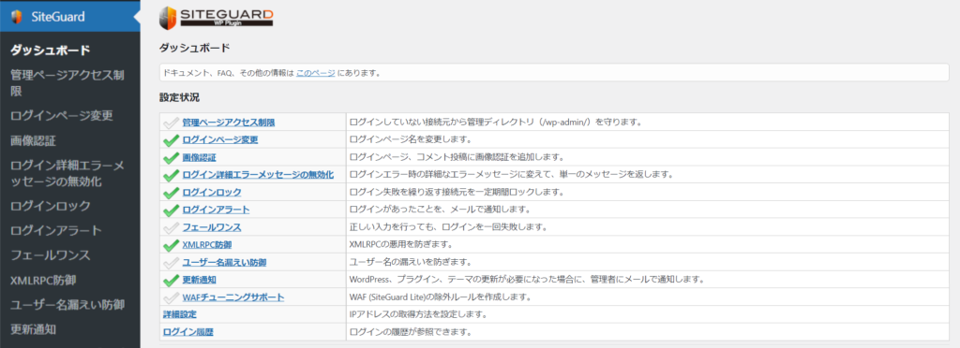Open 更新通知 sidebar menu item
960x348 pixels.
33,329
